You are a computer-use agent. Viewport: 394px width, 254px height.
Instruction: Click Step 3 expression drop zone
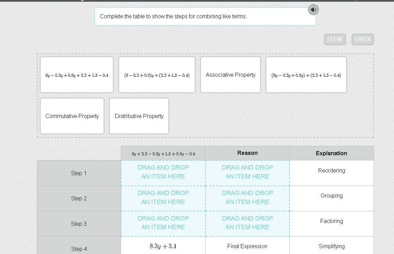[x=163, y=224]
